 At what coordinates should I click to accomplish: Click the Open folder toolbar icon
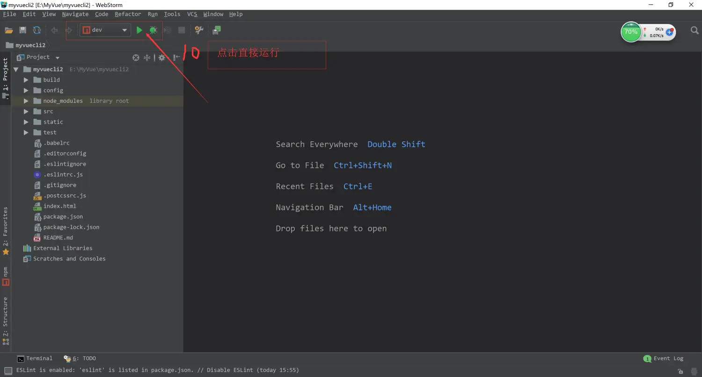point(8,30)
